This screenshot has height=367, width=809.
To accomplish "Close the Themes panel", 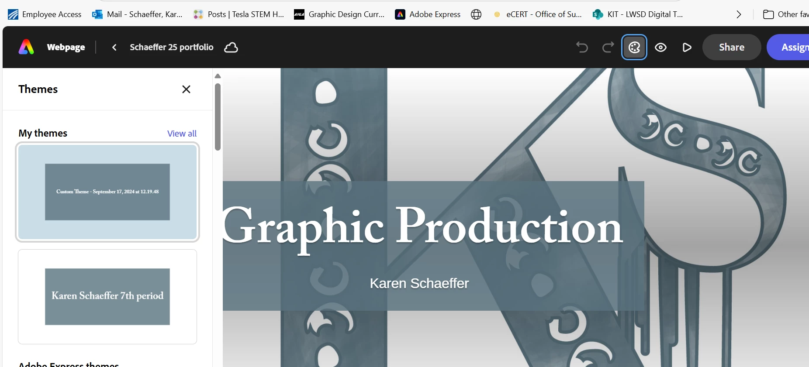I will [186, 89].
